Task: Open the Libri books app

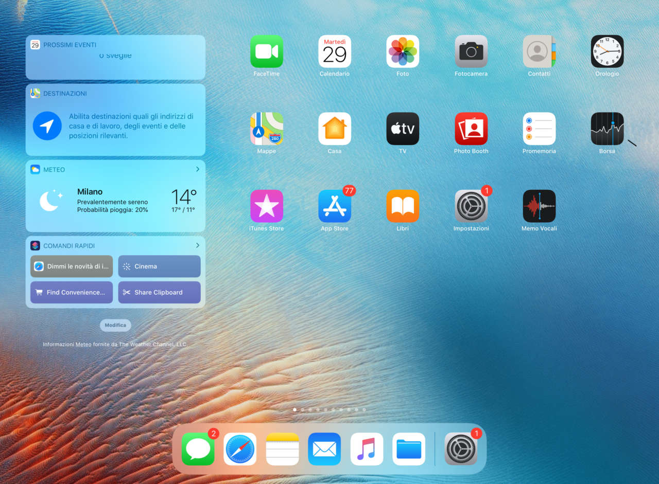Action: pyautogui.click(x=403, y=206)
